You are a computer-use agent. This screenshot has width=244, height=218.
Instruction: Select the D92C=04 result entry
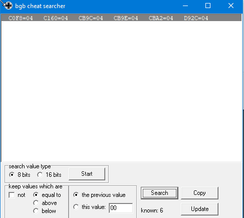click(x=196, y=18)
